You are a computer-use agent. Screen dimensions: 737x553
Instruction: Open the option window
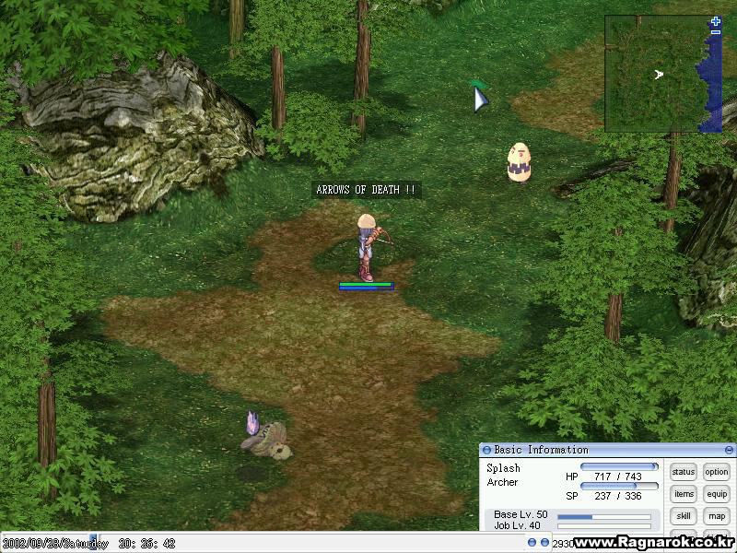(x=717, y=472)
